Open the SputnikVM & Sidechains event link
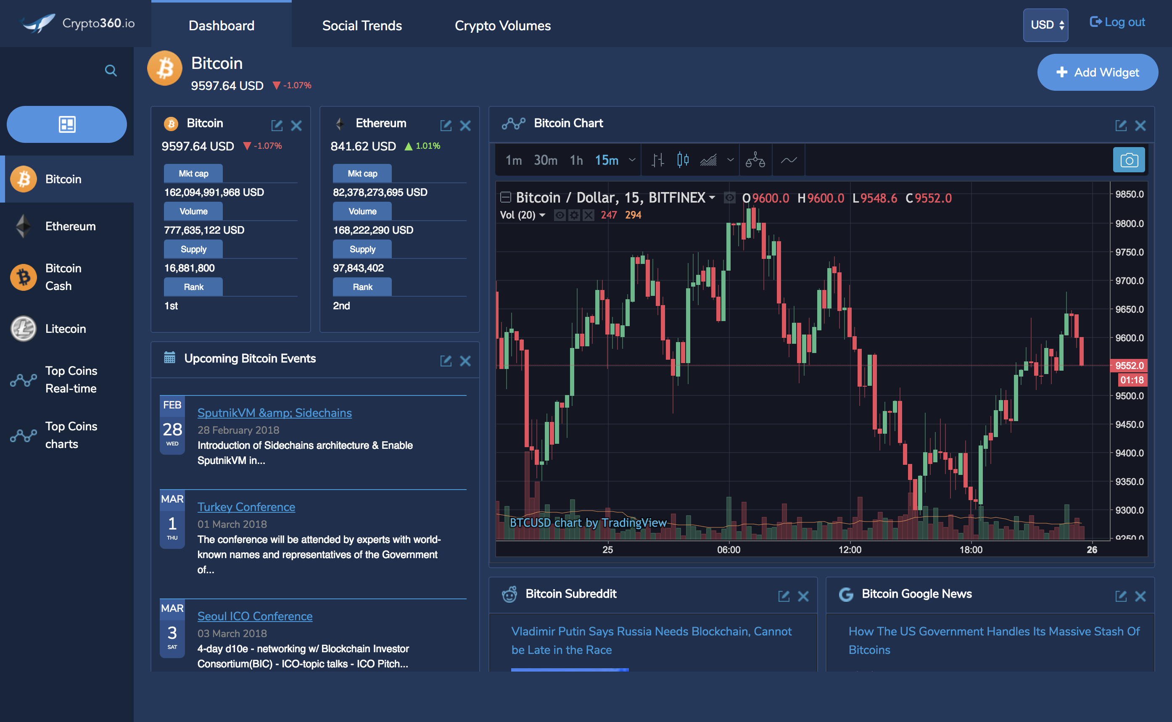The image size is (1172, 722). pyautogui.click(x=275, y=413)
